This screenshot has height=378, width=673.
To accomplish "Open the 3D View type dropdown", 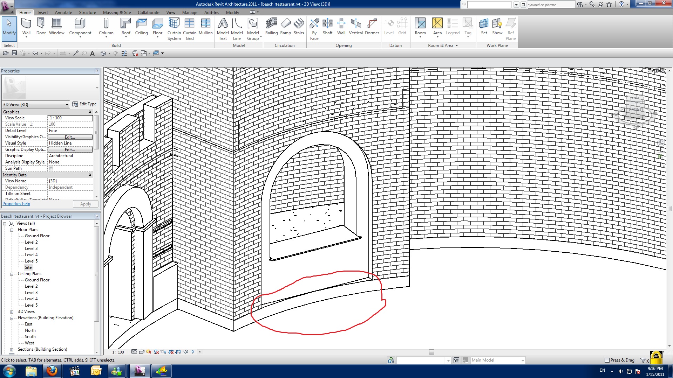I will [x=67, y=105].
